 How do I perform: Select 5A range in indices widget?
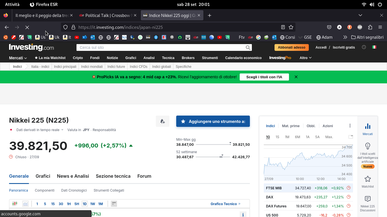coord(317,137)
